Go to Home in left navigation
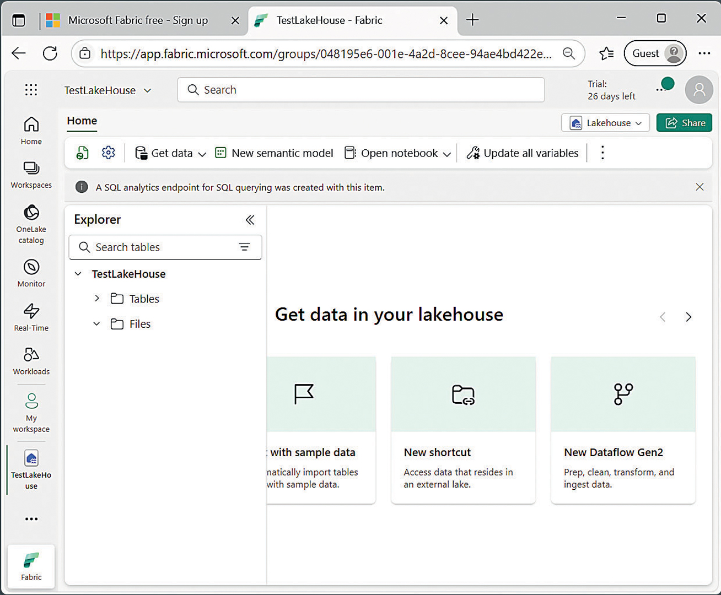The height and width of the screenshot is (595, 721). coord(31,131)
